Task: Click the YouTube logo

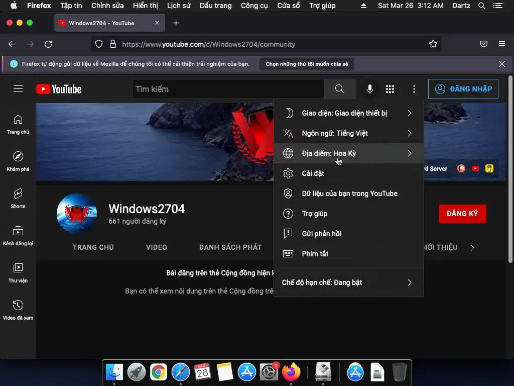Action: pos(59,89)
